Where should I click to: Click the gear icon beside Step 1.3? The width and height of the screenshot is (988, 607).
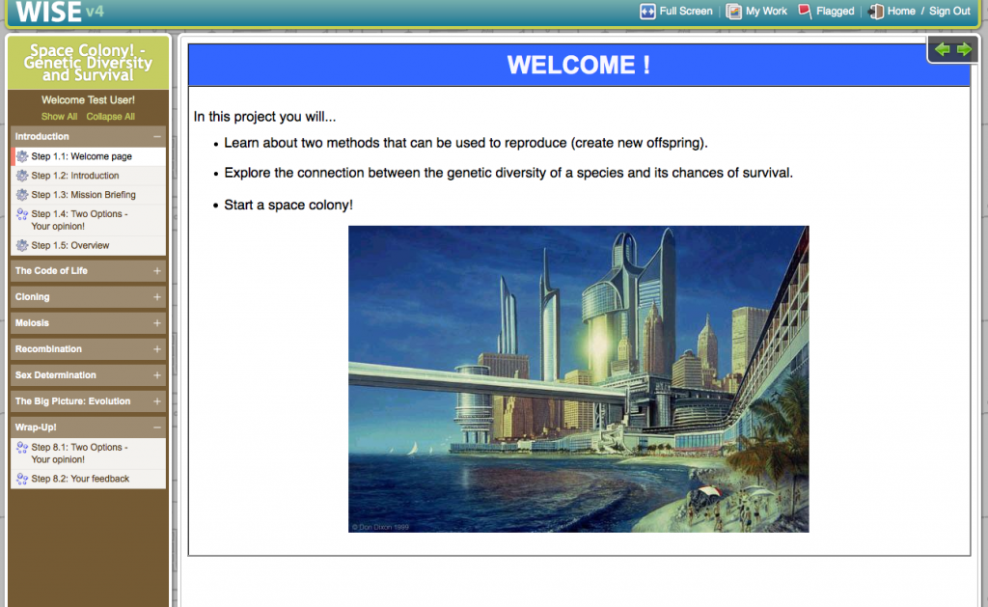22,195
